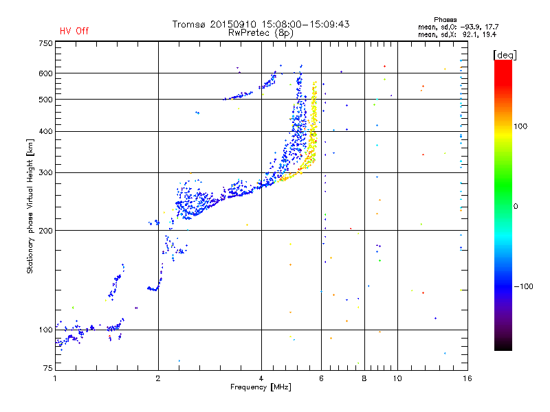Viewport: 550px width, 412px height.
Task: Click the "[deg]" colorbar unit label
Action: click(x=505, y=55)
